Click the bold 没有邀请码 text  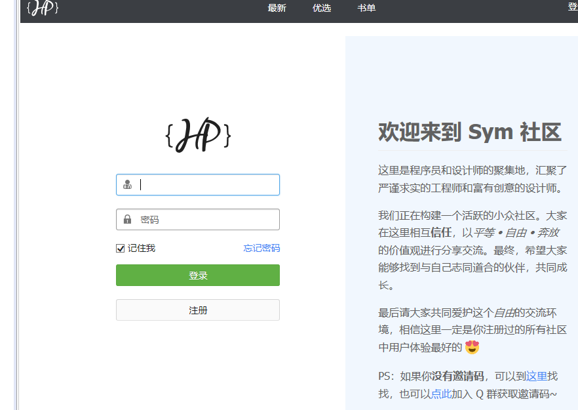pyautogui.click(x=458, y=376)
